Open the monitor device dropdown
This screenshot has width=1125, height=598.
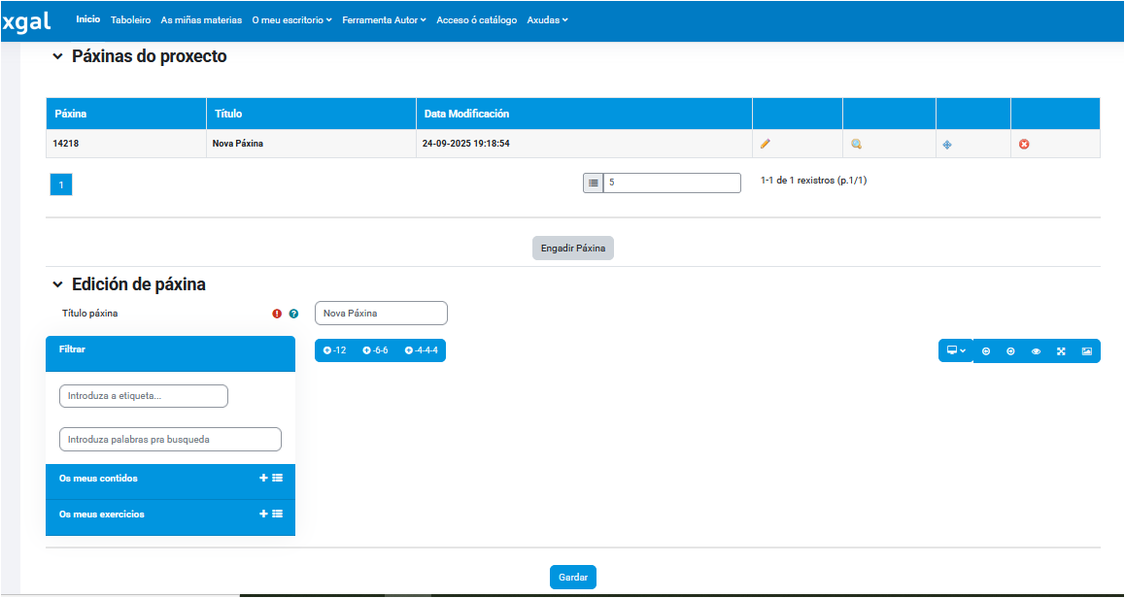click(956, 350)
